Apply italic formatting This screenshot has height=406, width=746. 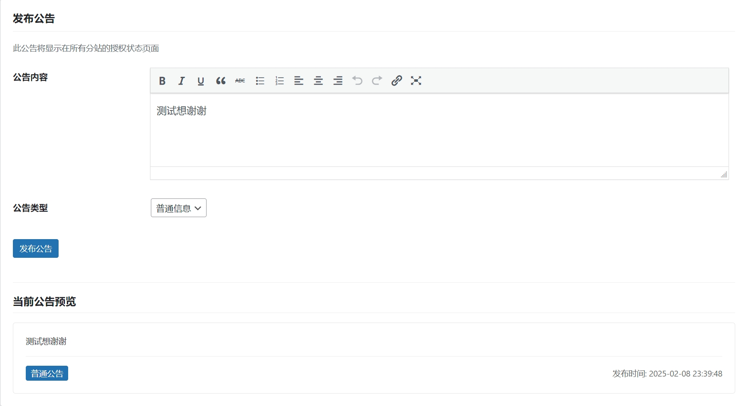[181, 81]
